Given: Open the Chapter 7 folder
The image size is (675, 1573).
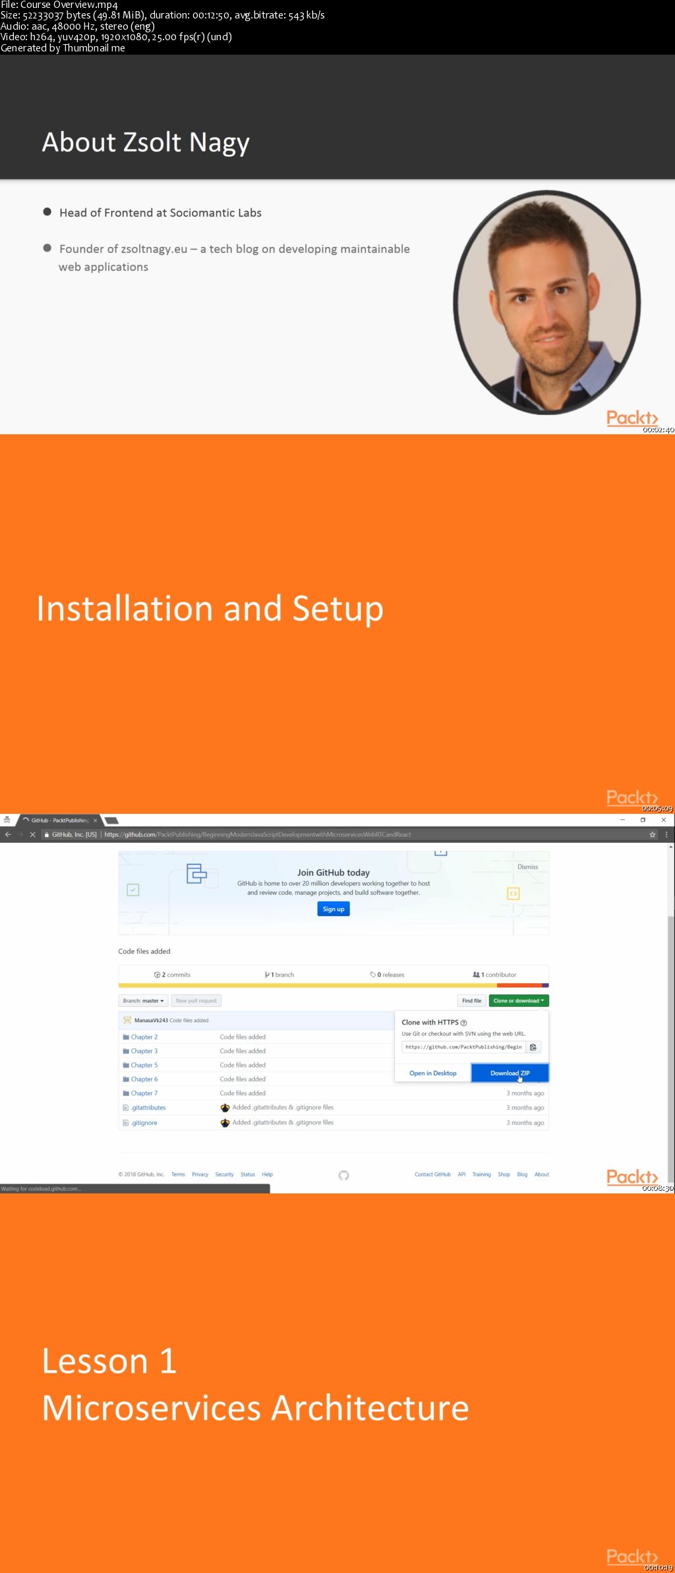Looking at the screenshot, I should tap(144, 1093).
